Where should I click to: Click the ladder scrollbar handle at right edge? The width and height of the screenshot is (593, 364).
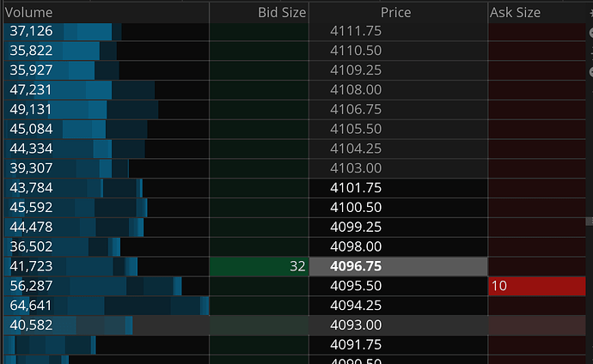[590, 221]
